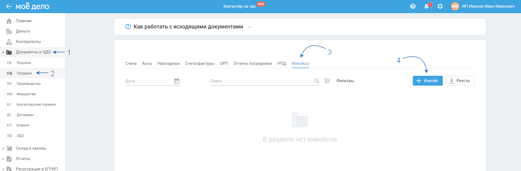Open the Моё дело logo home link
Screen dimensions: 521x171
[32, 6]
